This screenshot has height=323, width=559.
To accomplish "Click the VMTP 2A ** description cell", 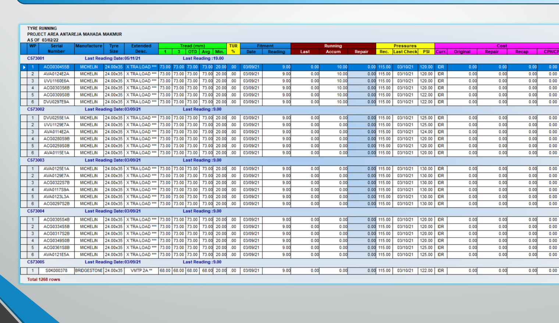I will (141, 271).
